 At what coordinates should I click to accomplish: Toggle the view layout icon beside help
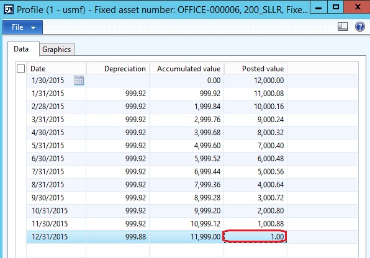[x=343, y=27]
